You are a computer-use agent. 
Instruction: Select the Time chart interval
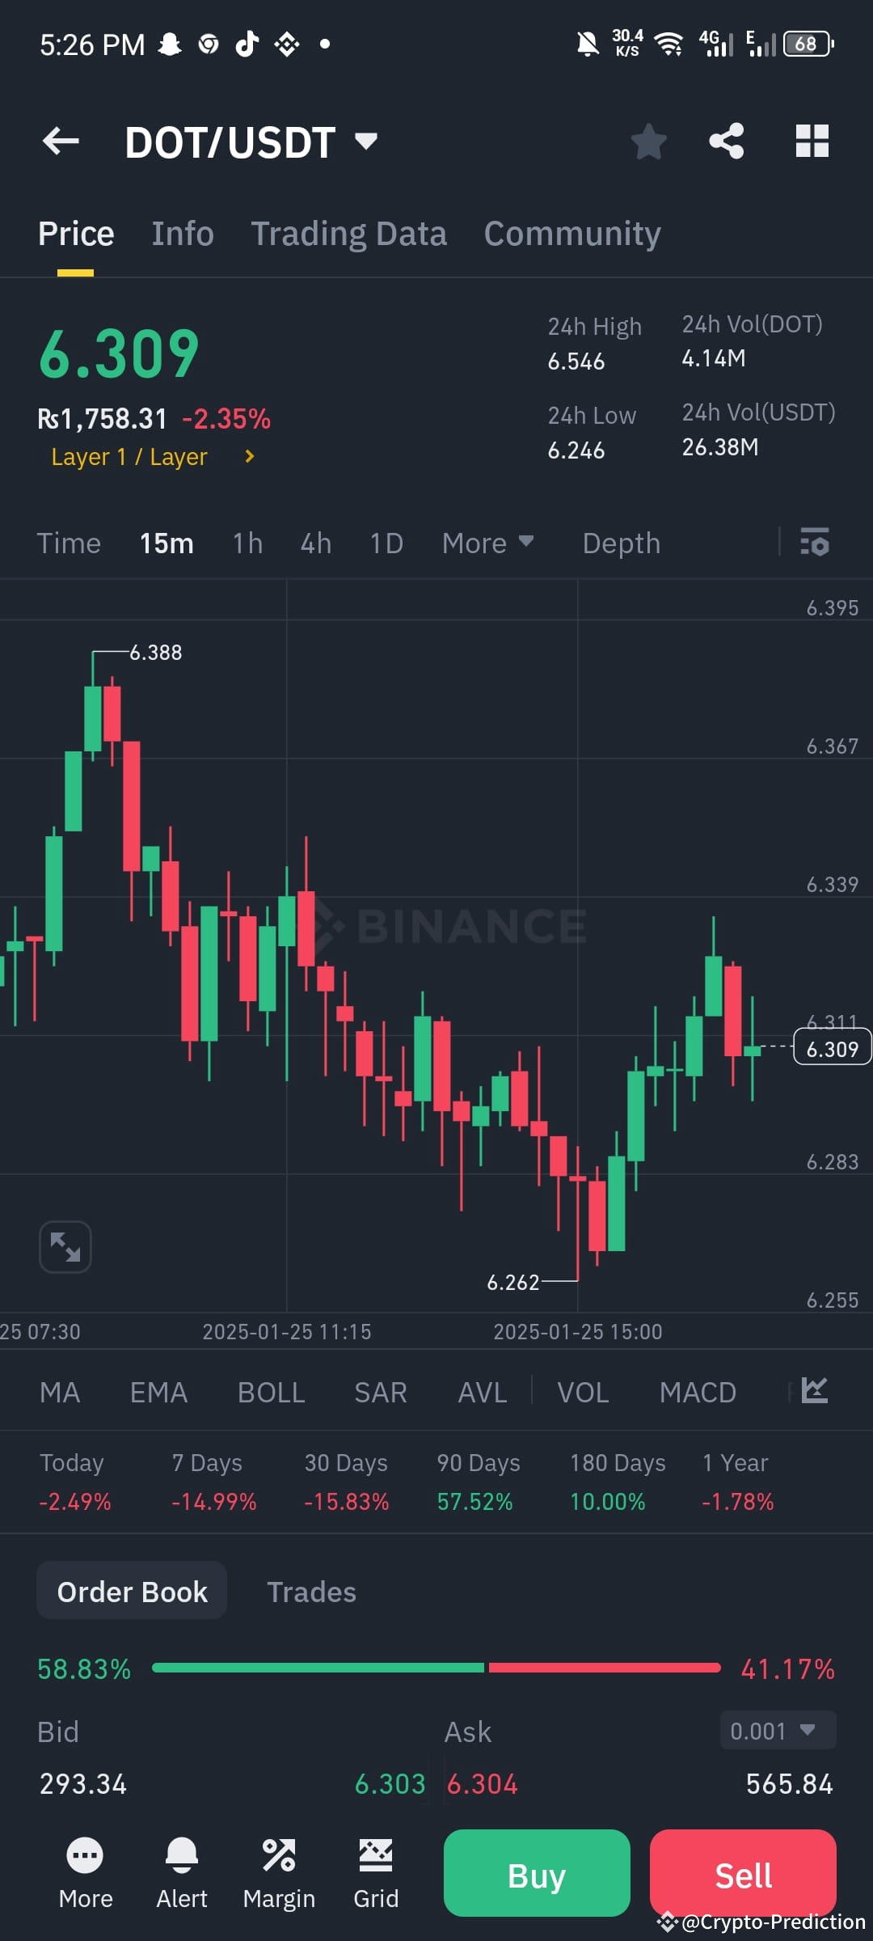[69, 543]
